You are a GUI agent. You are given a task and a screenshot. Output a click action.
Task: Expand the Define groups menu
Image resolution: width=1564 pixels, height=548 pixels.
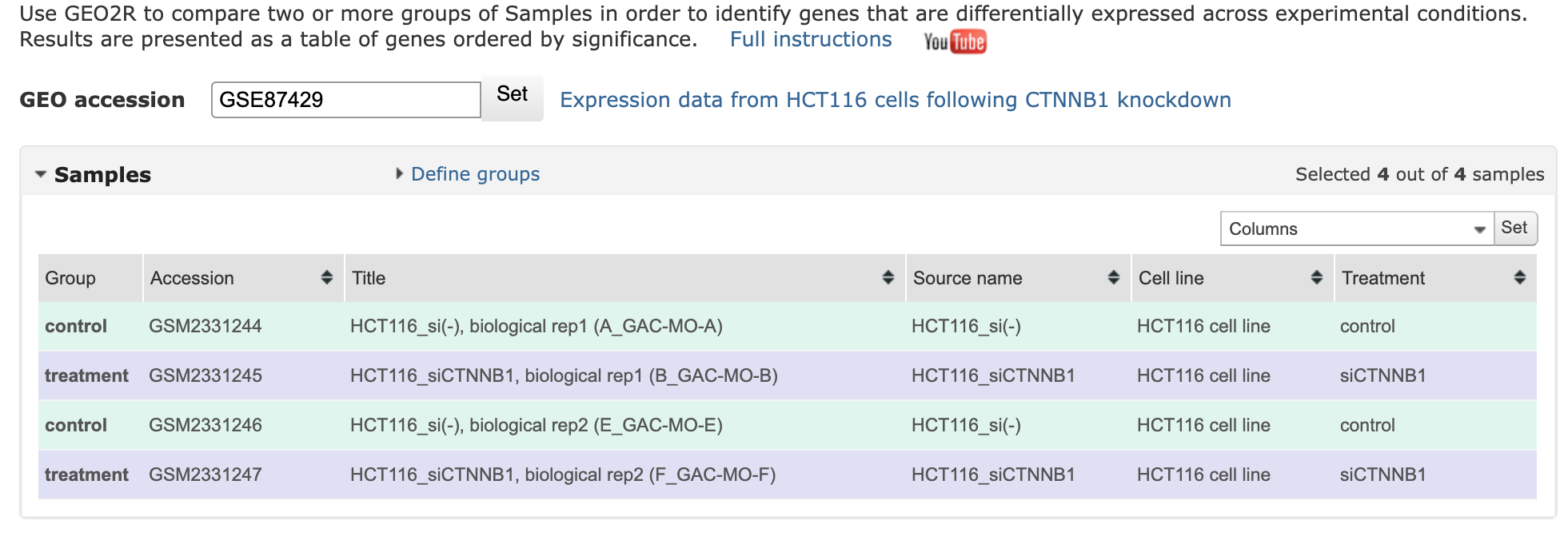(475, 174)
